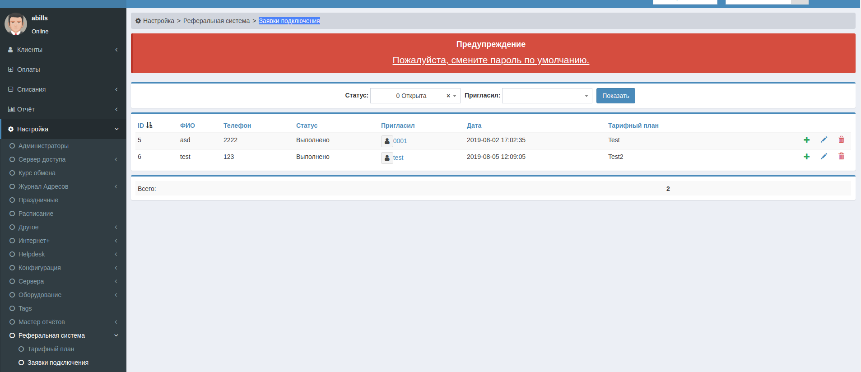
Task: Open inviter link 0001
Action: 400,141
